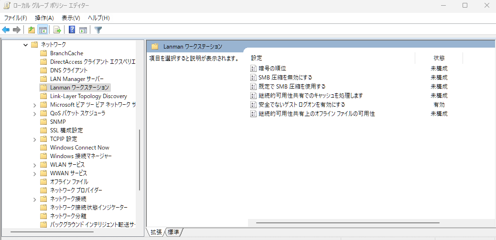Expand the WLAN サービス tree node
Viewport: 496px width, 240px height.
(x=35, y=165)
